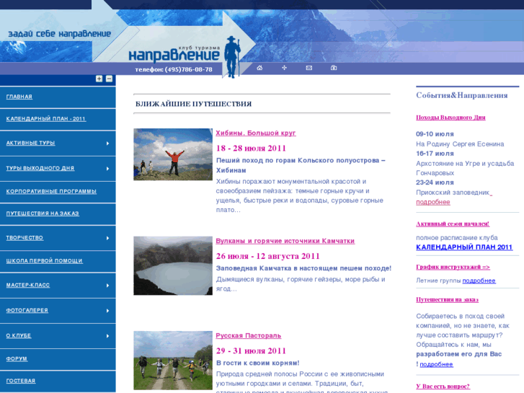Expand the Творчество submenu arrow
The width and height of the screenshot is (524, 393).
pyautogui.click(x=107, y=238)
